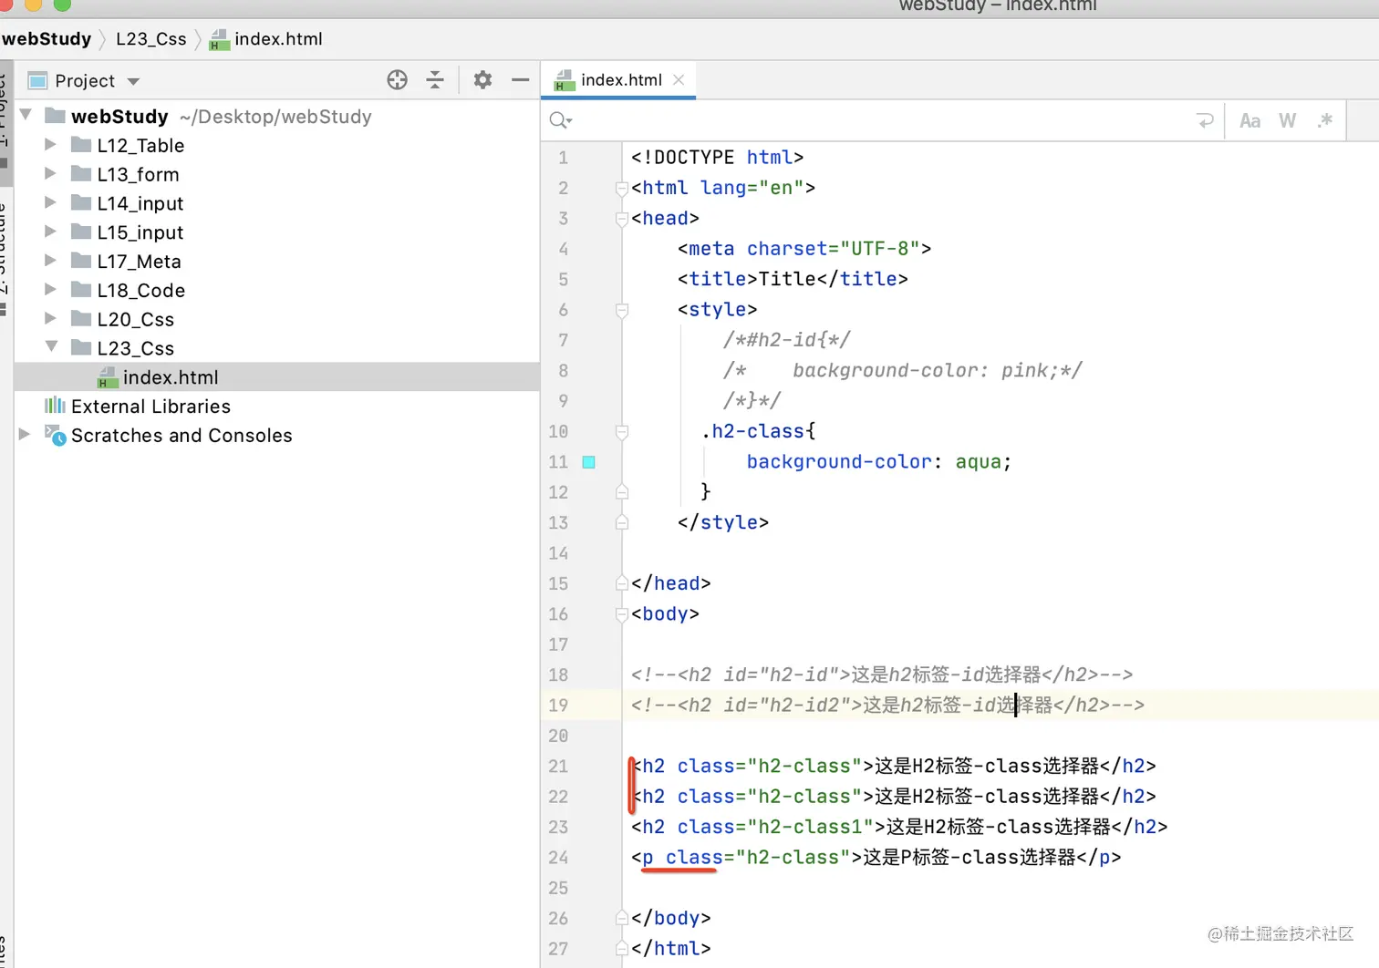Click the "background-color" property on line 11
Viewport: 1379px width, 968px height.
point(839,462)
